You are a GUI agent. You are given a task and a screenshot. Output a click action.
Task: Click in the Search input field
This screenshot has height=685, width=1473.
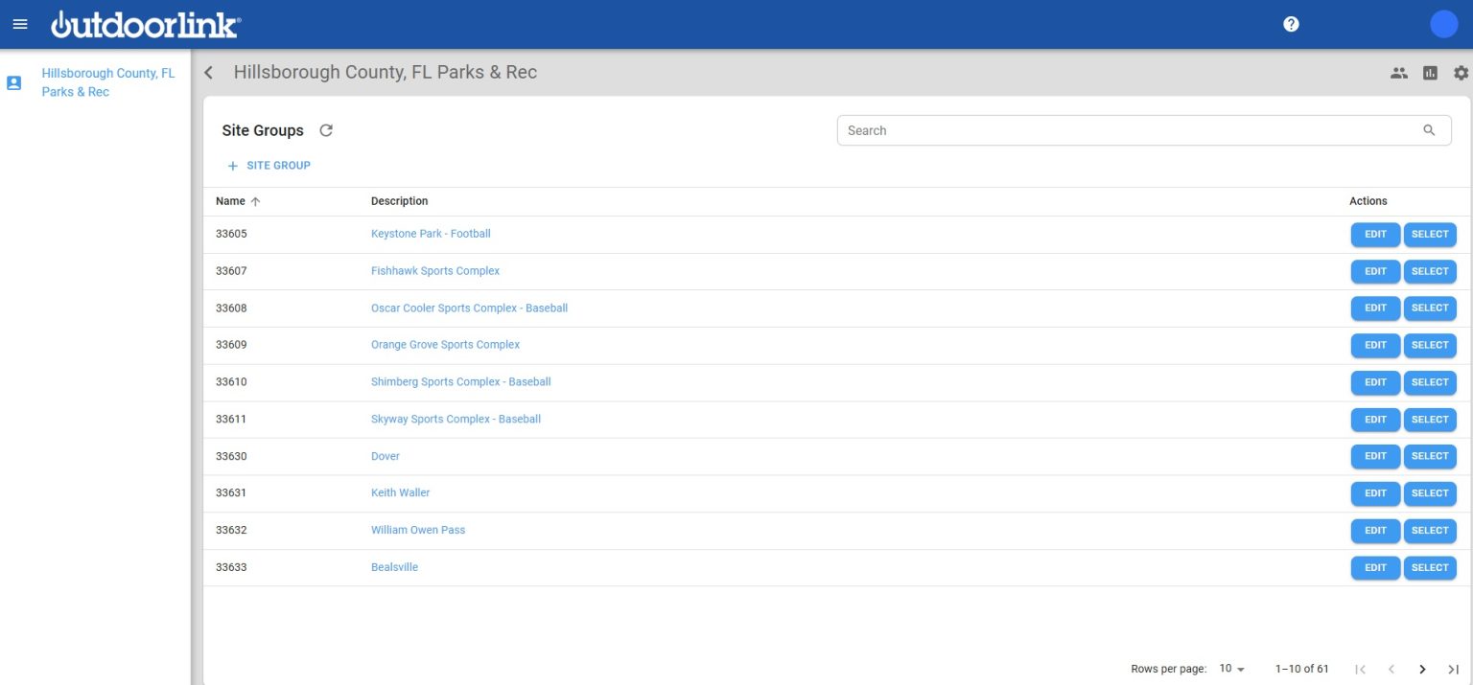click(1122, 130)
